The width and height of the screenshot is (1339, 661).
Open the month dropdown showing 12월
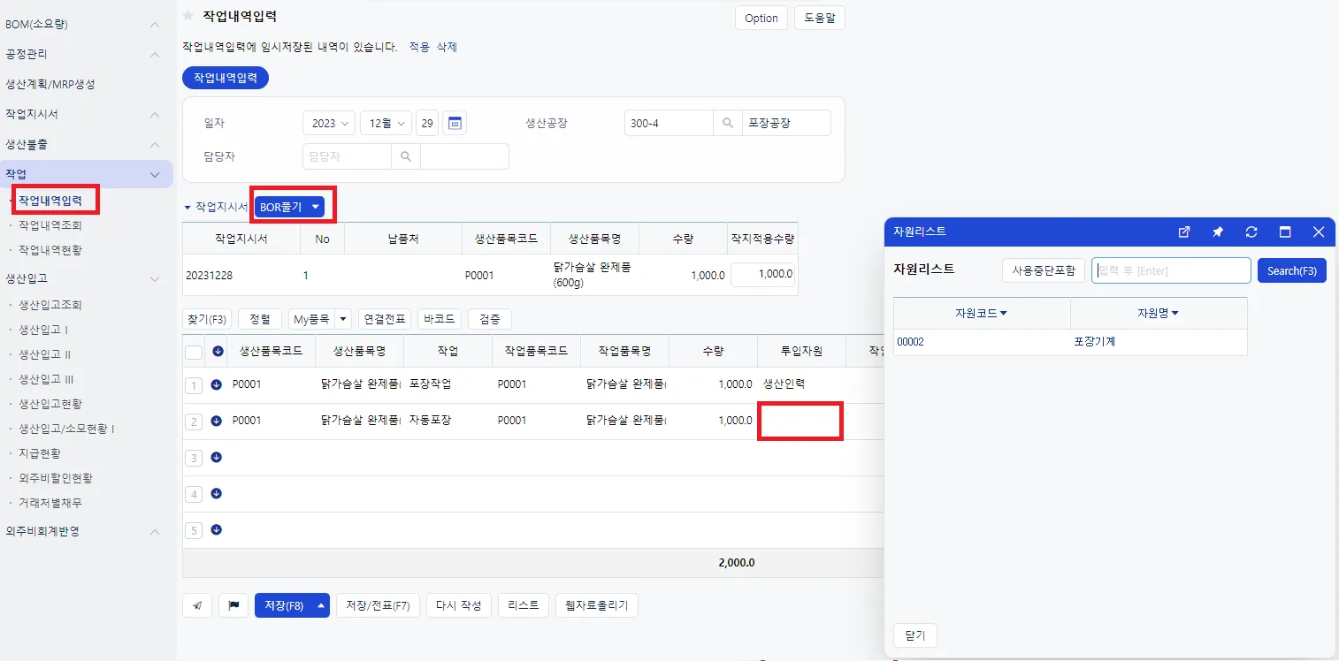click(386, 123)
